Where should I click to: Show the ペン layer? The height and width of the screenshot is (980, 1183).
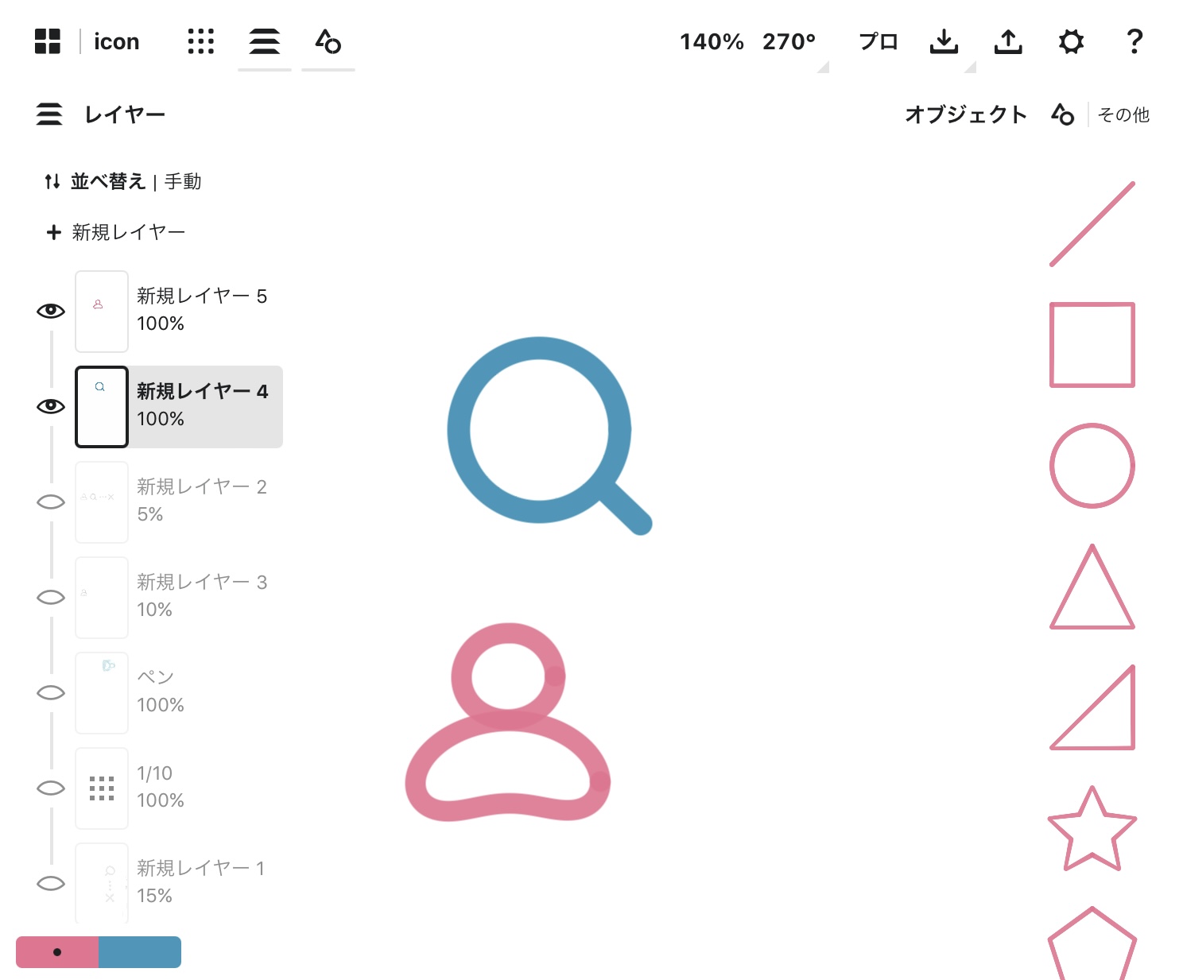click(x=51, y=692)
